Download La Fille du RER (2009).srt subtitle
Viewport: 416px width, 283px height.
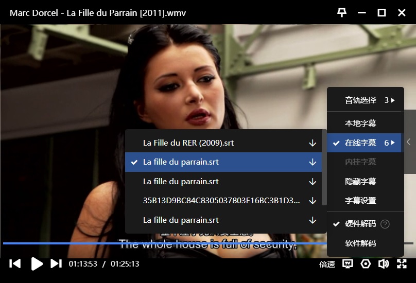pyautogui.click(x=312, y=143)
